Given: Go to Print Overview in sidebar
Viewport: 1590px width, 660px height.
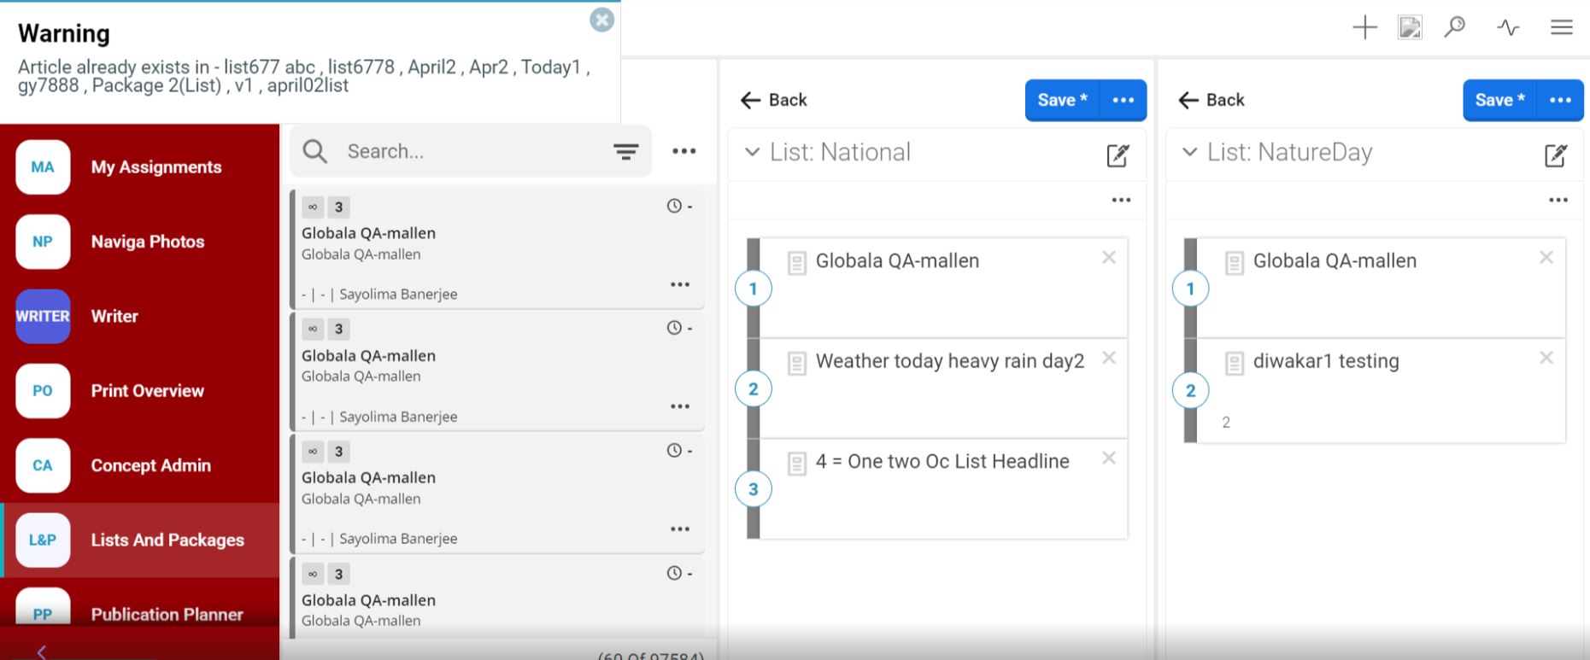Looking at the screenshot, I should point(147,391).
